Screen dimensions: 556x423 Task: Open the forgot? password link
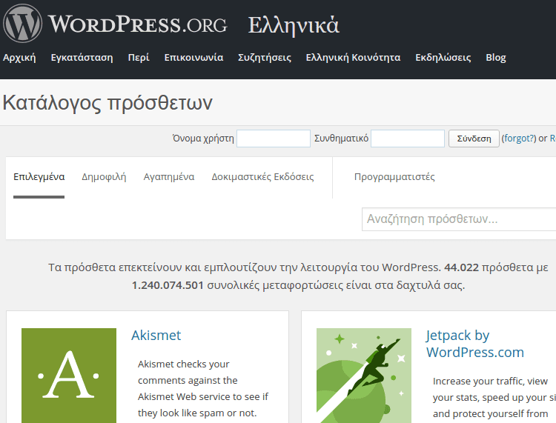tap(519, 139)
